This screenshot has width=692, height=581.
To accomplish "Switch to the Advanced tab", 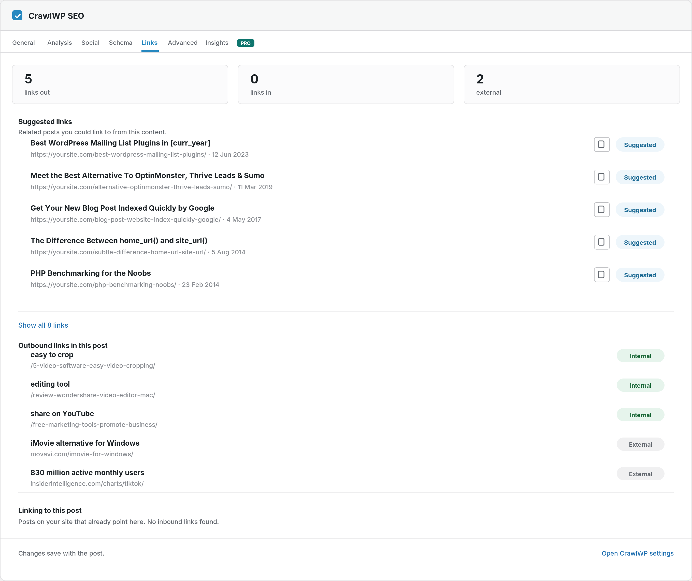I will click(183, 42).
